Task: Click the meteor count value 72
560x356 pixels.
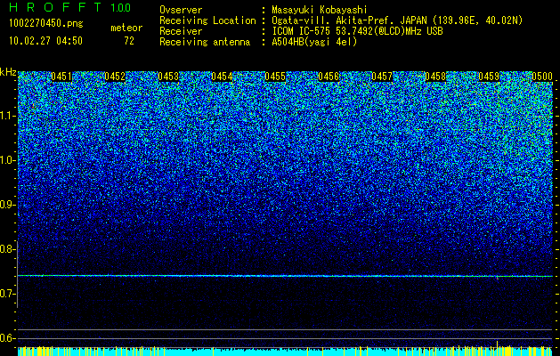Action: [x=129, y=41]
